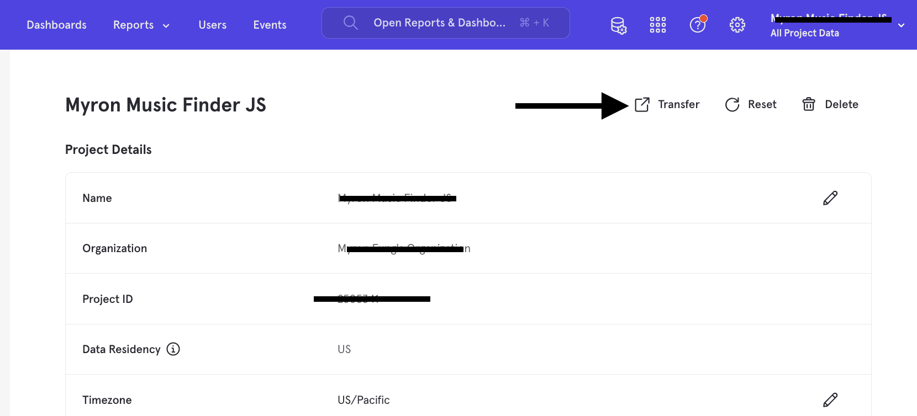Edit the Timezone using the pencil icon
Image resolution: width=917 pixels, height=416 pixels.
click(830, 399)
